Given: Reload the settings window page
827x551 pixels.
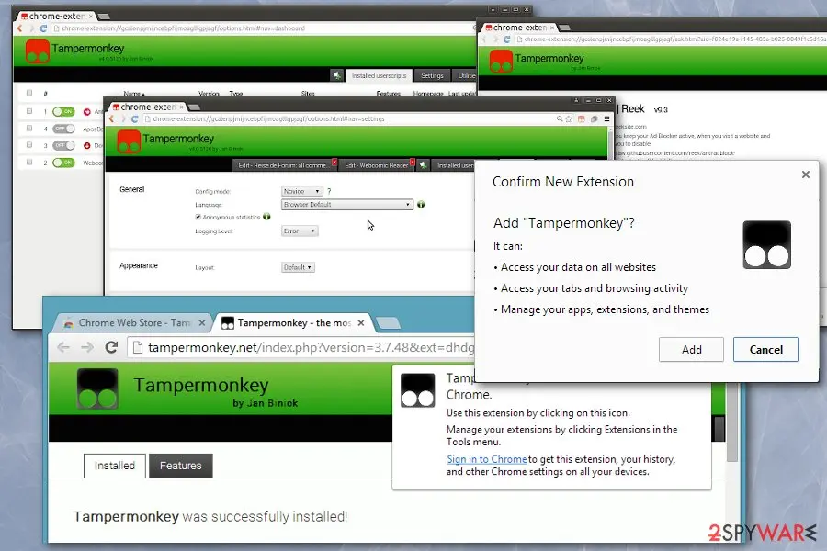Looking at the screenshot, I should 134,119.
